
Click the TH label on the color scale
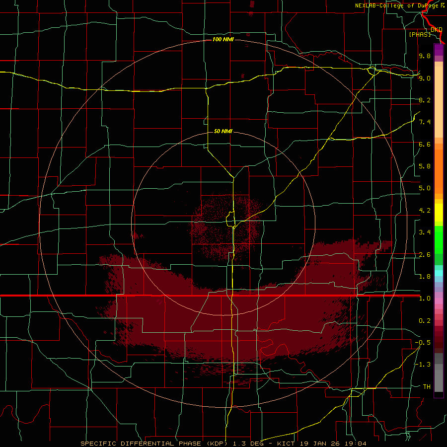tap(427, 387)
